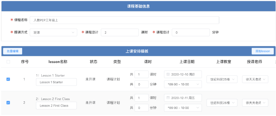Image resolution: width=276 pixels, height=116 pixels.
Task: Uncheck the checkbox for Lesson 2 First Class row
Action: (8, 102)
